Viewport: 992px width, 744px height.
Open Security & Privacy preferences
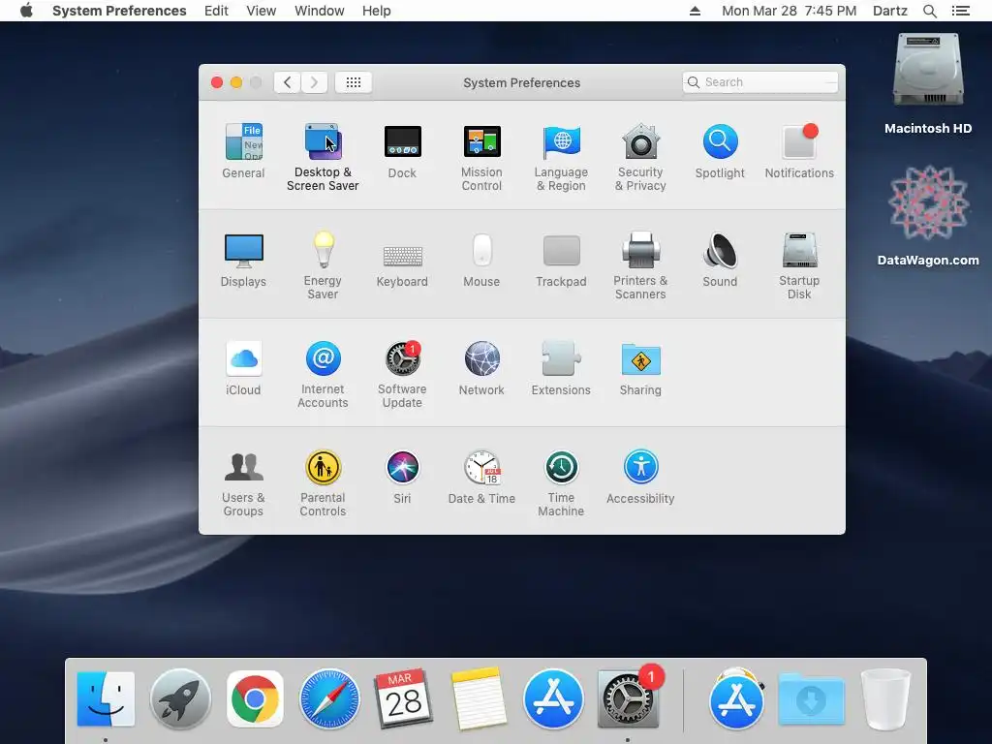[x=640, y=157]
